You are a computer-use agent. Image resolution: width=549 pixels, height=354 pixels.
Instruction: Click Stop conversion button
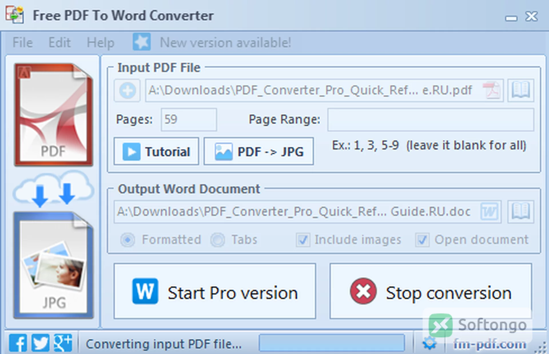[x=431, y=291]
